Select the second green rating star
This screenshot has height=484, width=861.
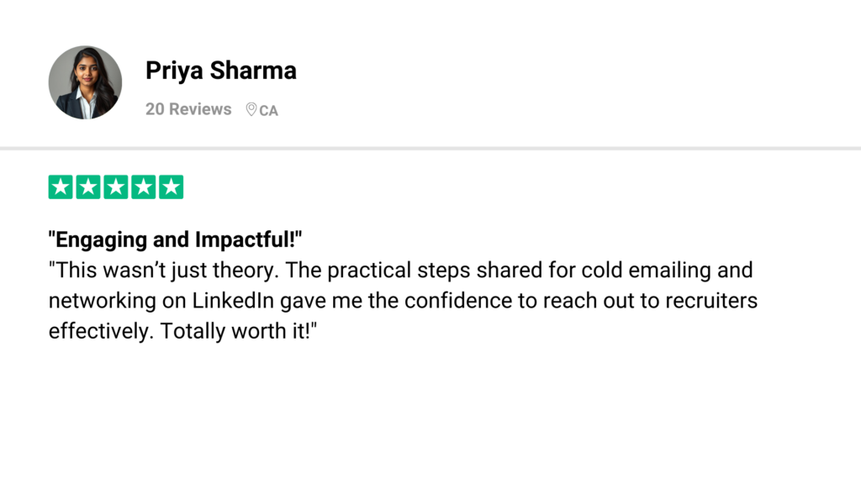click(88, 187)
